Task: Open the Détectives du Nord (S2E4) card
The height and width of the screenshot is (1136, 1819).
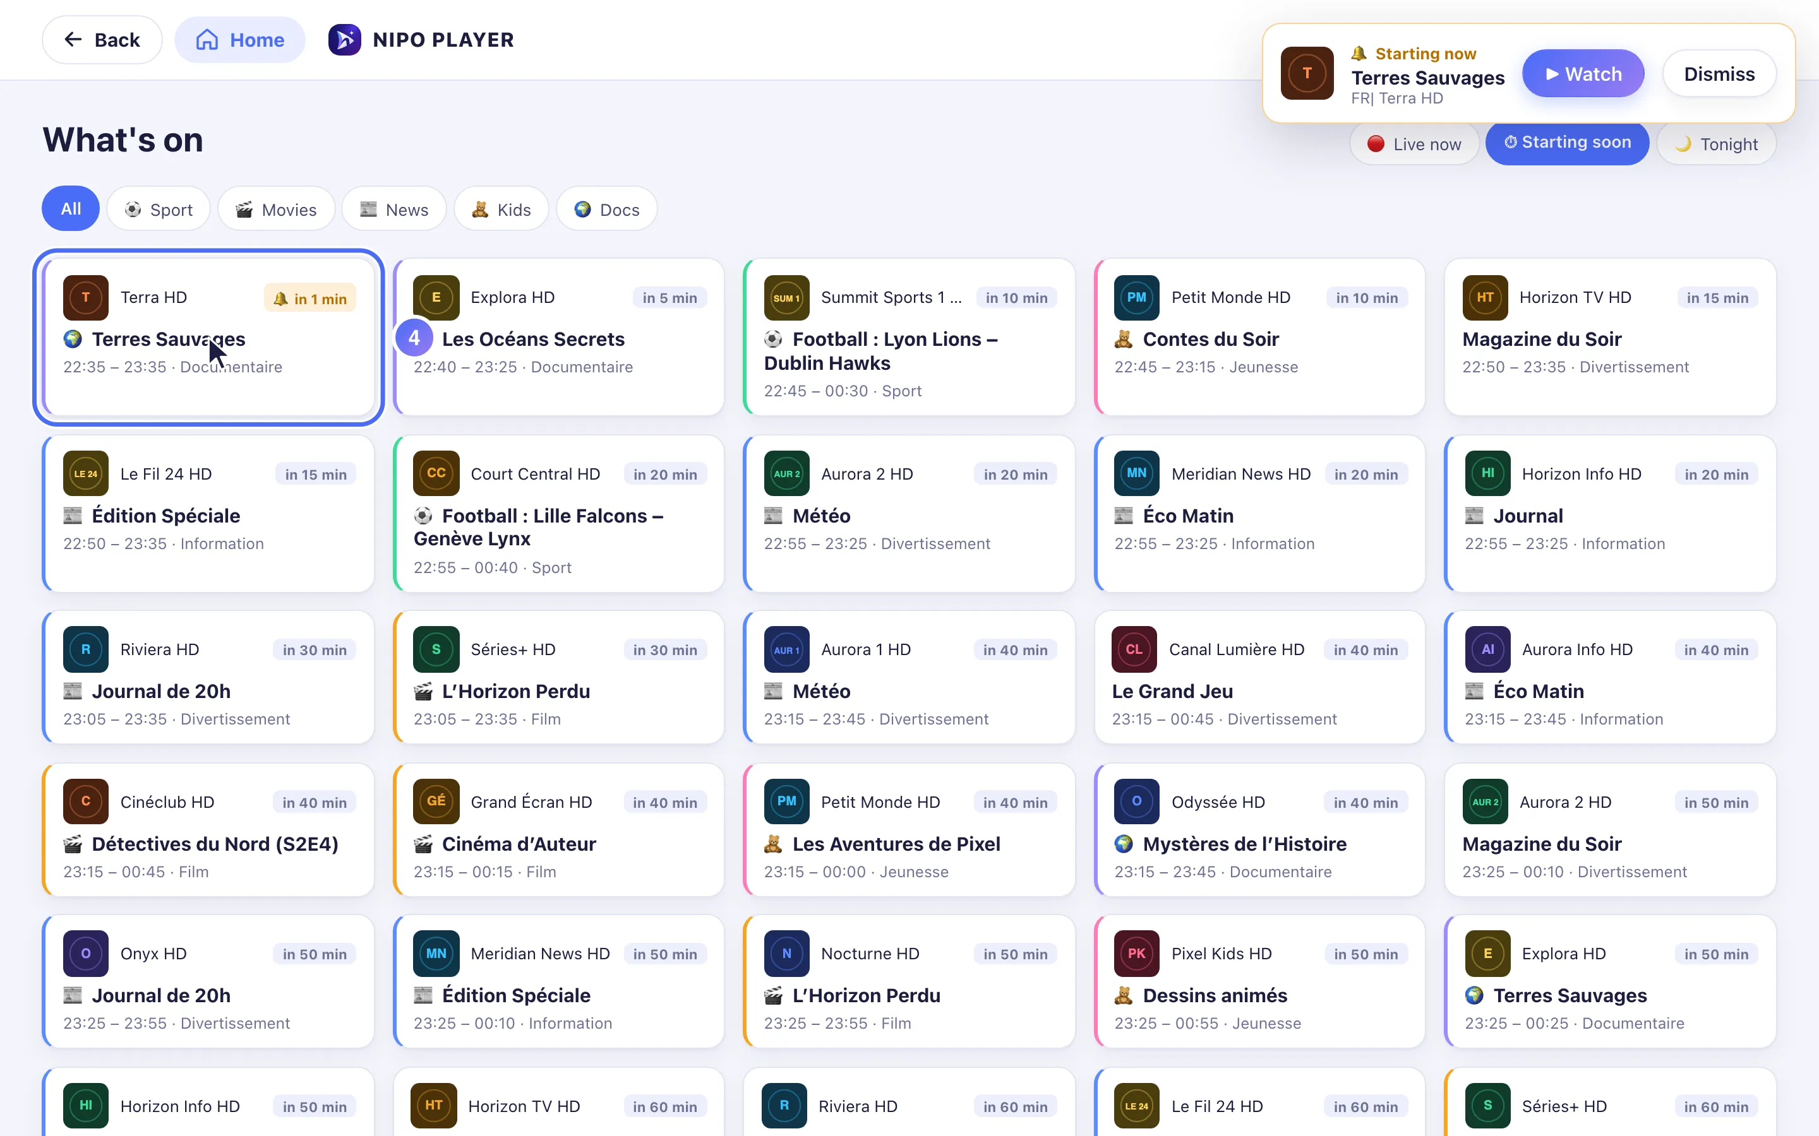Action: (208, 829)
